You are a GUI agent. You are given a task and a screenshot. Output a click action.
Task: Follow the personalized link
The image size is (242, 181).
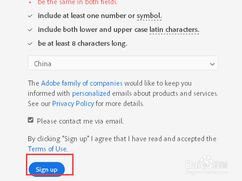click(x=91, y=94)
